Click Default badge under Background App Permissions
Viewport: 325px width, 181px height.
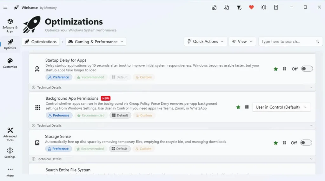pos(120,115)
